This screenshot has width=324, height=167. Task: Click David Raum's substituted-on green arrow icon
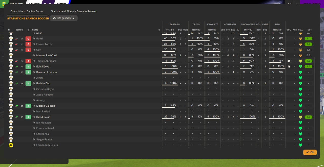(28, 117)
